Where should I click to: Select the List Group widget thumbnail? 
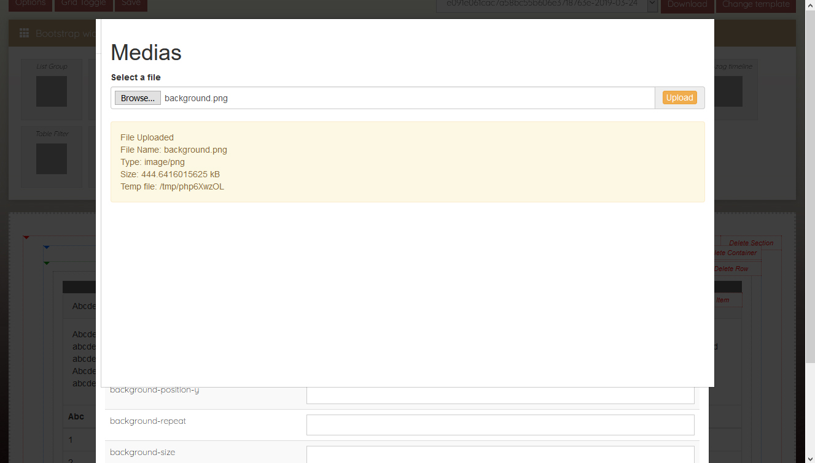pos(52,91)
